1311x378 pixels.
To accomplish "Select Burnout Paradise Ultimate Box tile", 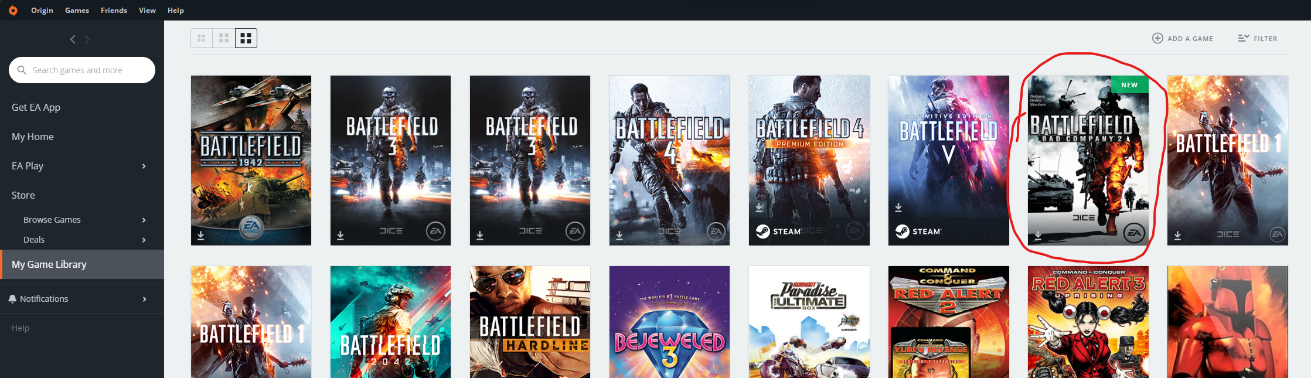I will (x=809, y=322).
